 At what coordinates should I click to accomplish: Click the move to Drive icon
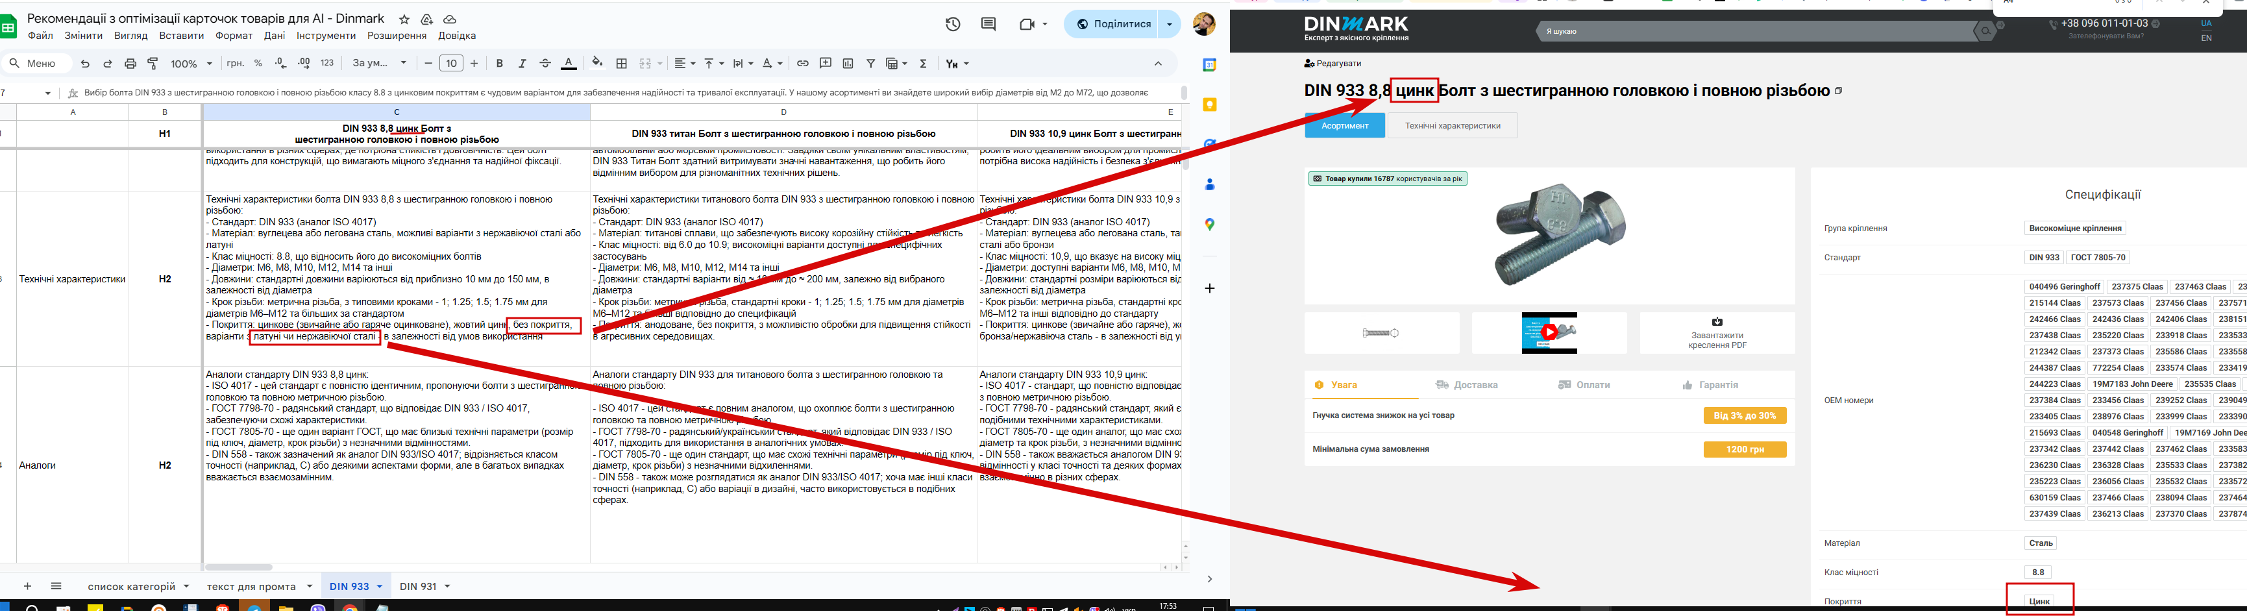click(426, 19)
